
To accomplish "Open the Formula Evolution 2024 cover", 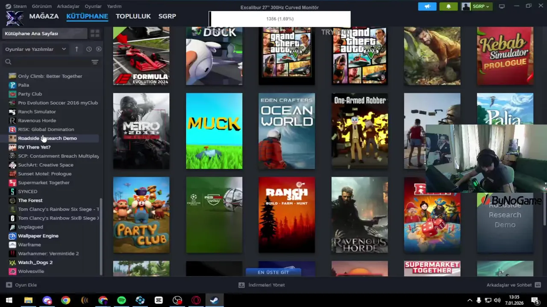I will click(x=141, y=56).
